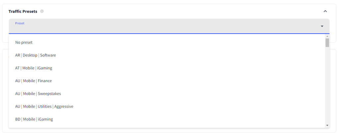This screenshot has height=135, width=340.
Task: Pick the AT | Mobile | iGaming preset
Action: pos(167,68)
